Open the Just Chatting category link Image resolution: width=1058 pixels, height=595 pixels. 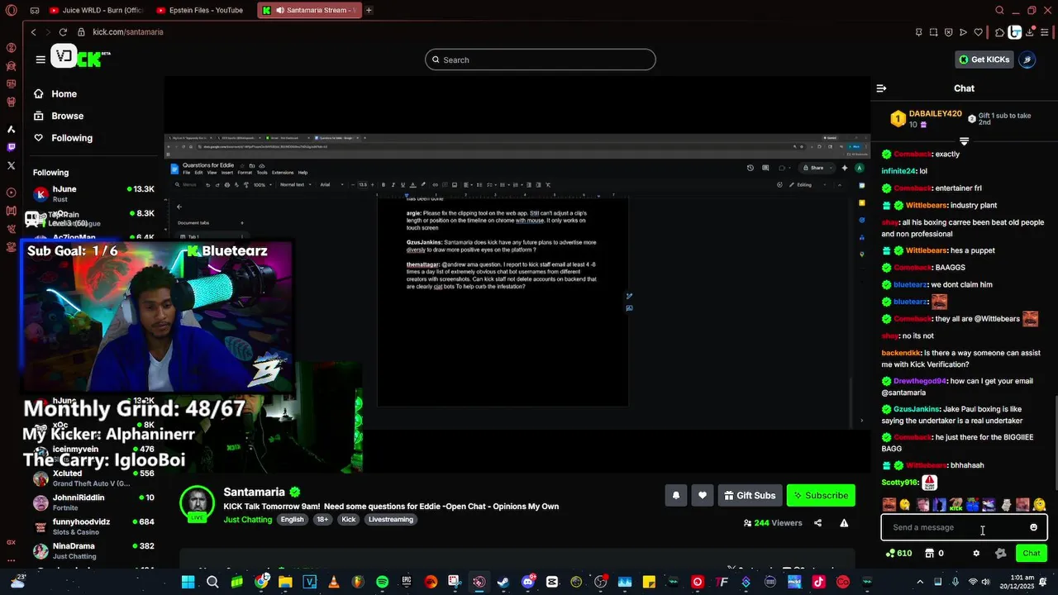point(247,520)
